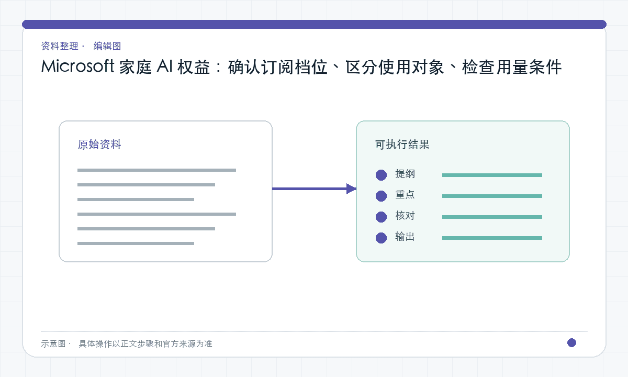Click the bullet dot beside 核对
This screenshot has height=377, width=628.
(381, 217)
